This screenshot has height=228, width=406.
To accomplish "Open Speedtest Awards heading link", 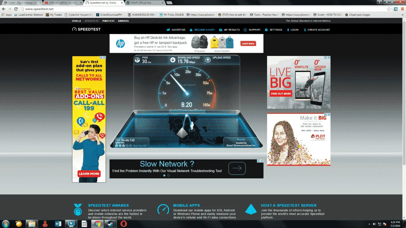I will (108, 205).
